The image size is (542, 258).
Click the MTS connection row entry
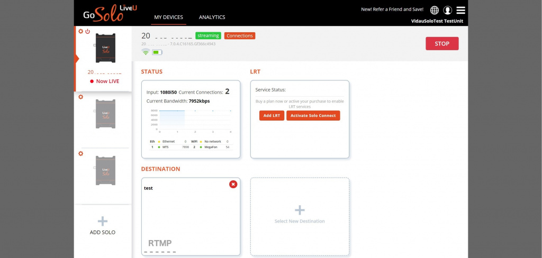tap(169, 147)
